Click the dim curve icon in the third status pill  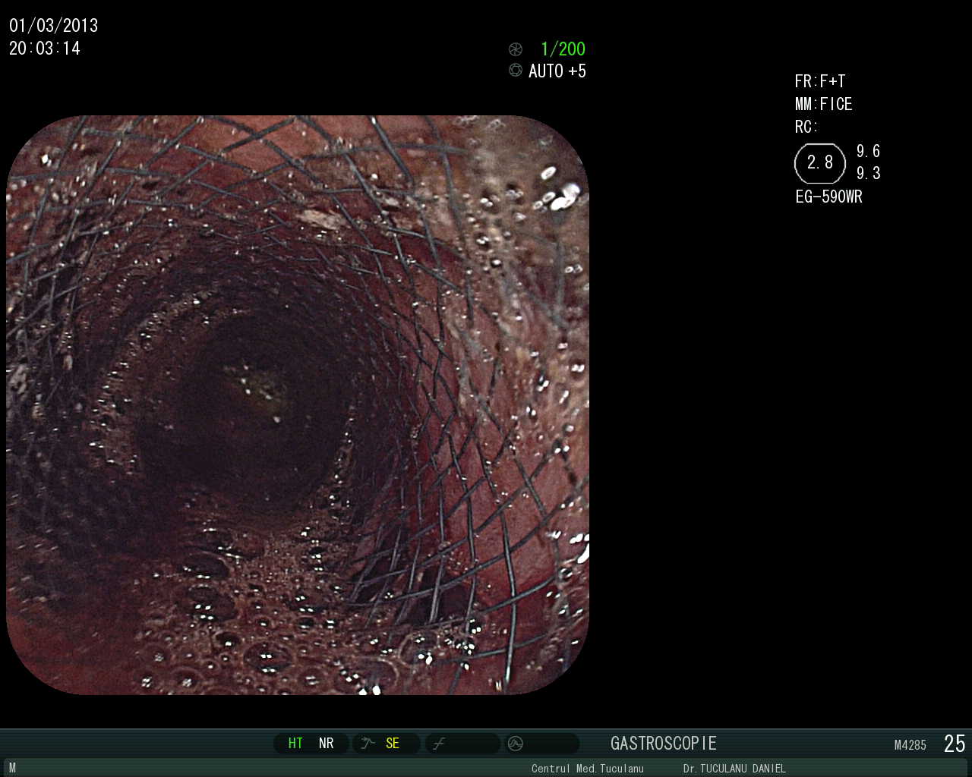tap(438, 744)
